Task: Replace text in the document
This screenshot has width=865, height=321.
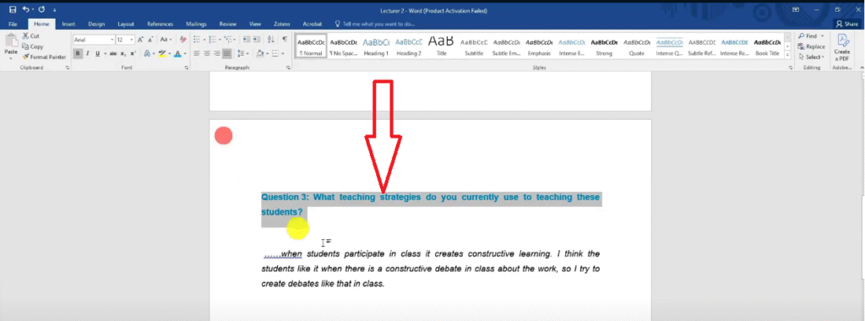Action: point(812,46)
